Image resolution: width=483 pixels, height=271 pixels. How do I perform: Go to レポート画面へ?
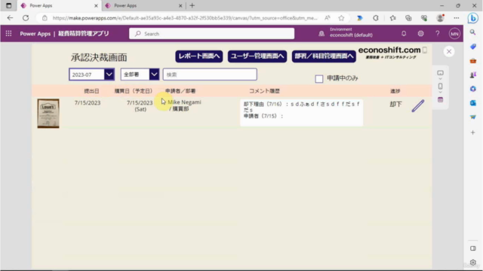tap(199, 56)
